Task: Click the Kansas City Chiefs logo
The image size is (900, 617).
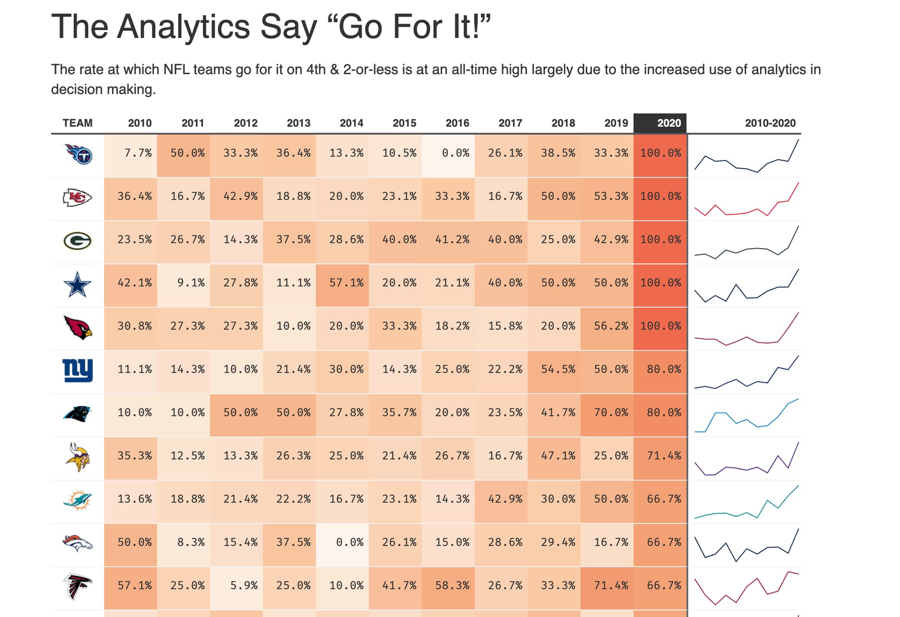Action: point(77,197)
